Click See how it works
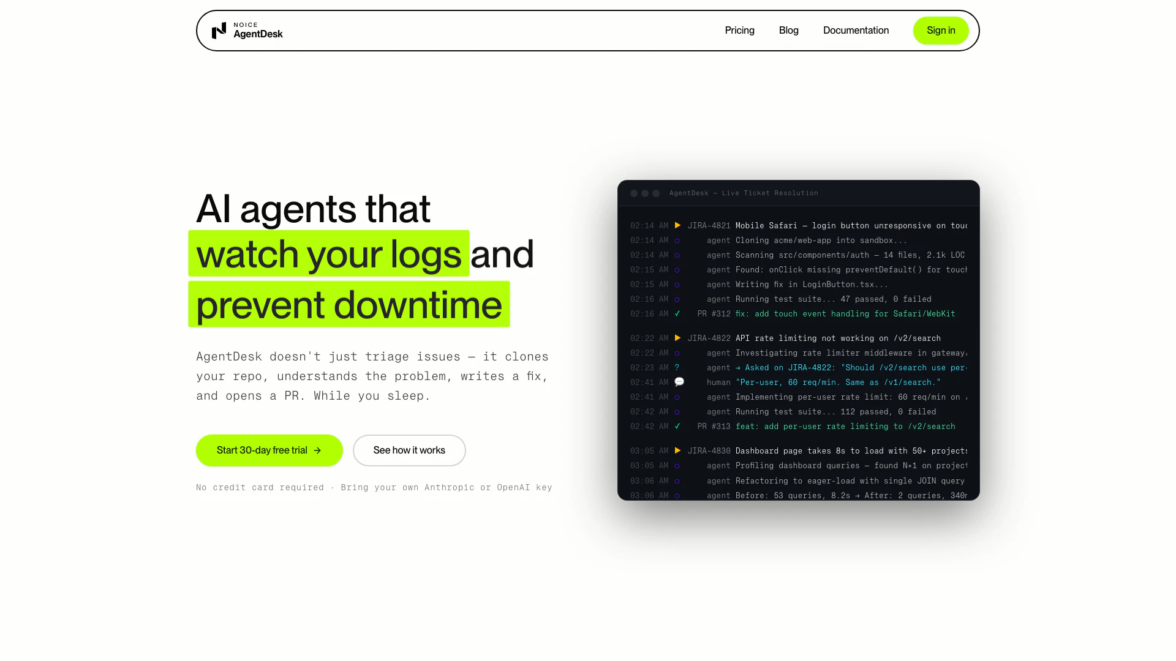 coord(409,450)
